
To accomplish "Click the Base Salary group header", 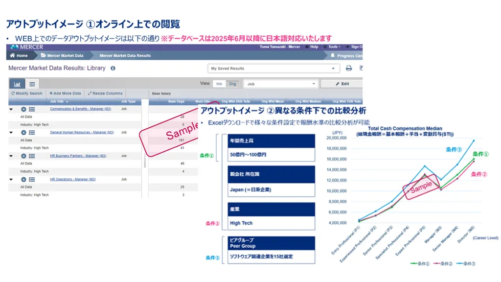I will click(x=161, y=94).
